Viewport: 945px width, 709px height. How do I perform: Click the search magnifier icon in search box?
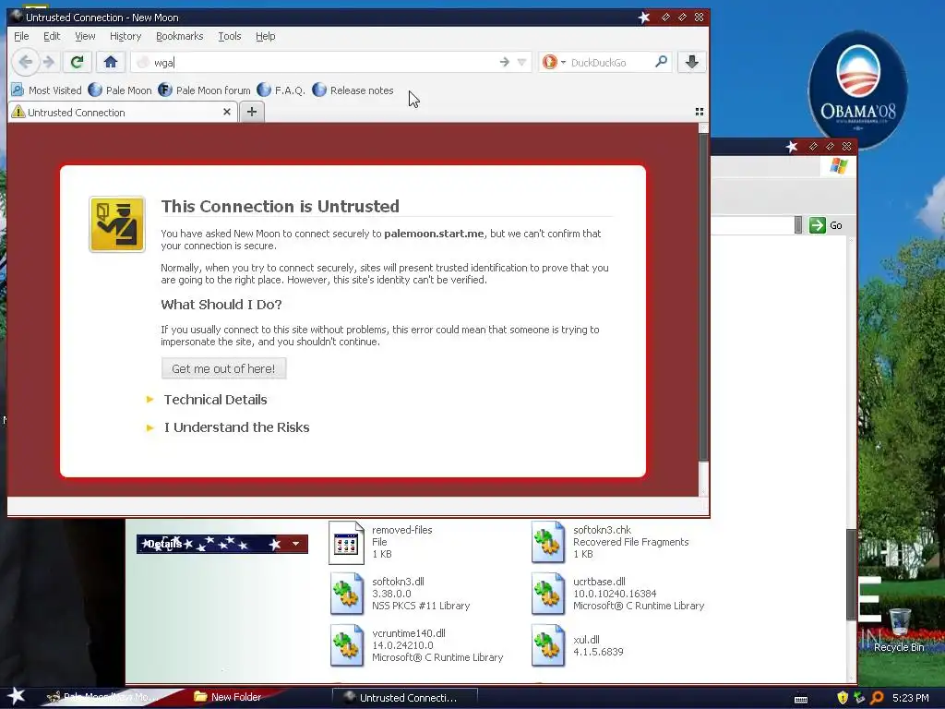pyautogui.click(x=661, y=62)
